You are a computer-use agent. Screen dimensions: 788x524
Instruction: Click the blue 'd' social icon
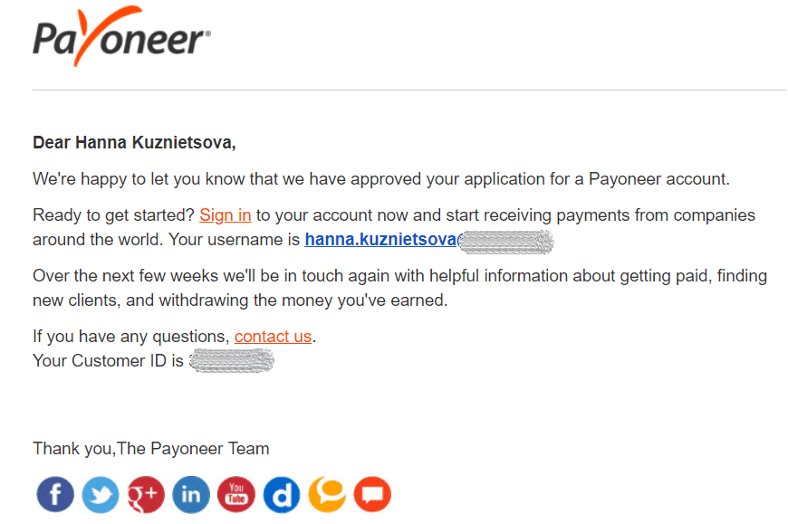282,494
